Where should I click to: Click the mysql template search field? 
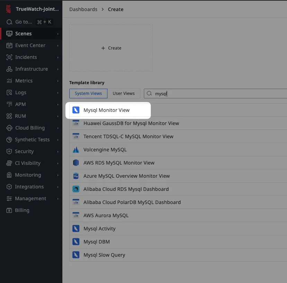pos(216,94)
